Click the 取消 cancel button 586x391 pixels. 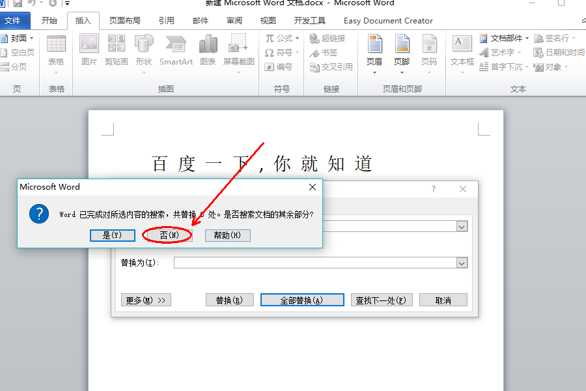tap(443, 300)
